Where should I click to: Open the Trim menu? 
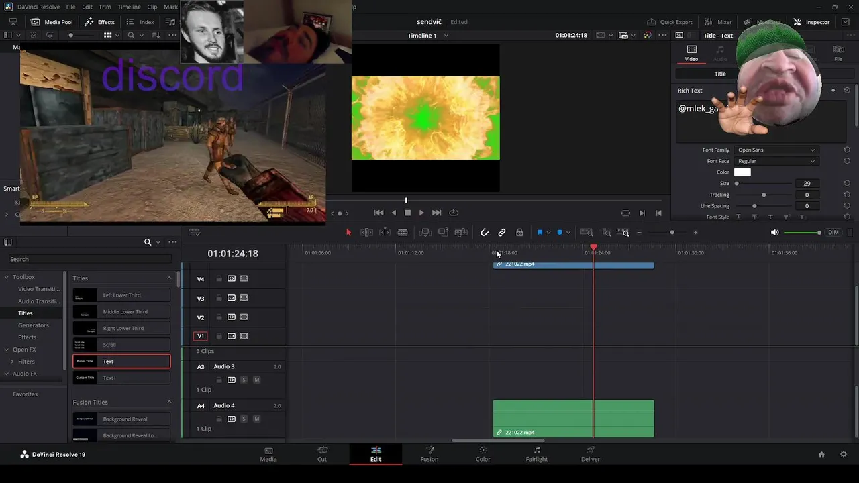point(105,7)
